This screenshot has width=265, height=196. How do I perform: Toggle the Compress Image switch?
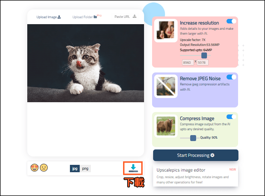(231, 117)
